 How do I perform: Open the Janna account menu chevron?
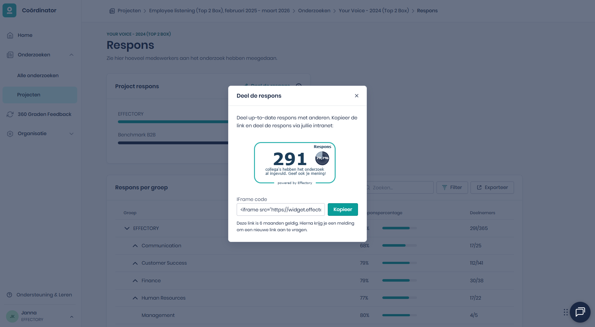[72, 317]
